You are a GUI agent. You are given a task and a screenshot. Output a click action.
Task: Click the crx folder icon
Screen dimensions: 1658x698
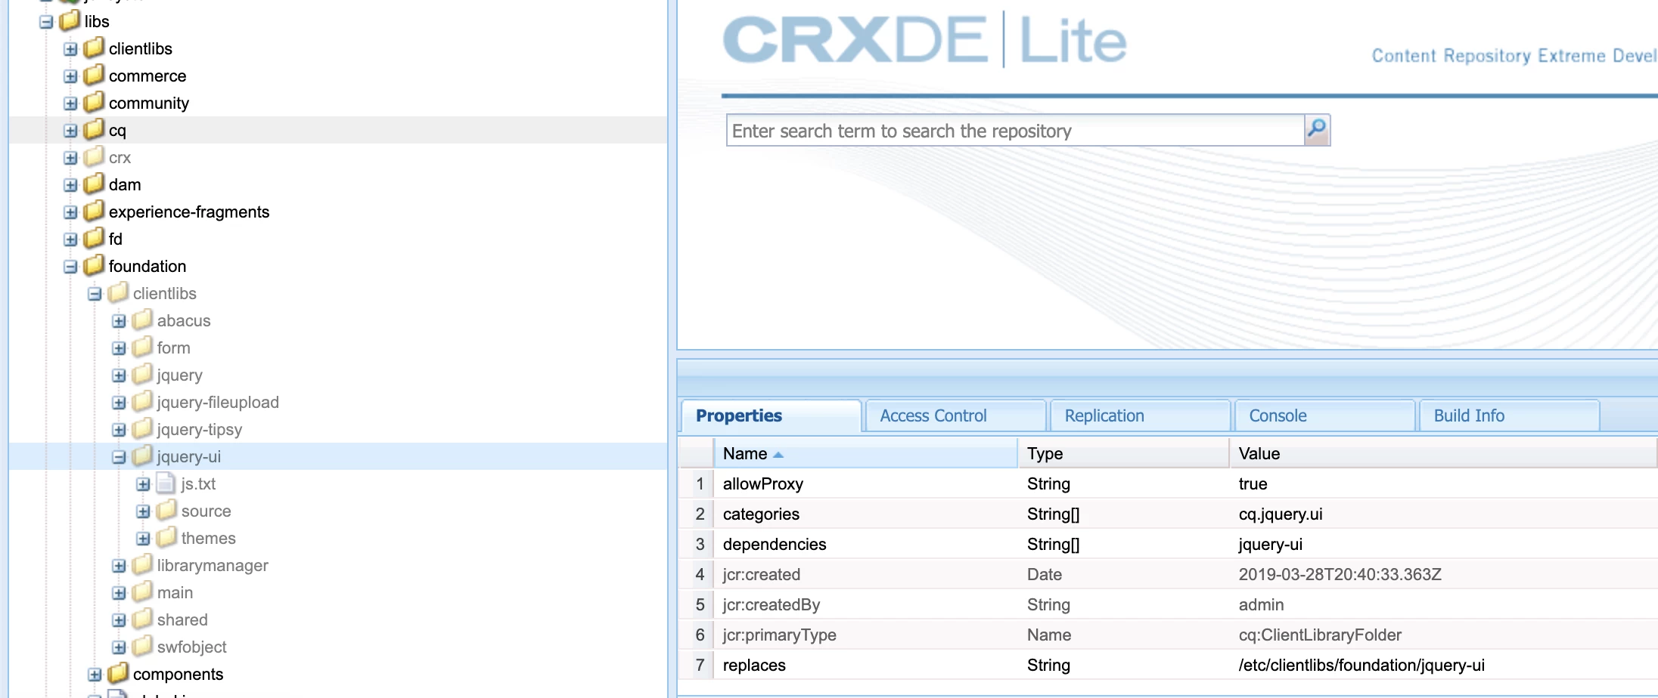[x=94, y=156]
